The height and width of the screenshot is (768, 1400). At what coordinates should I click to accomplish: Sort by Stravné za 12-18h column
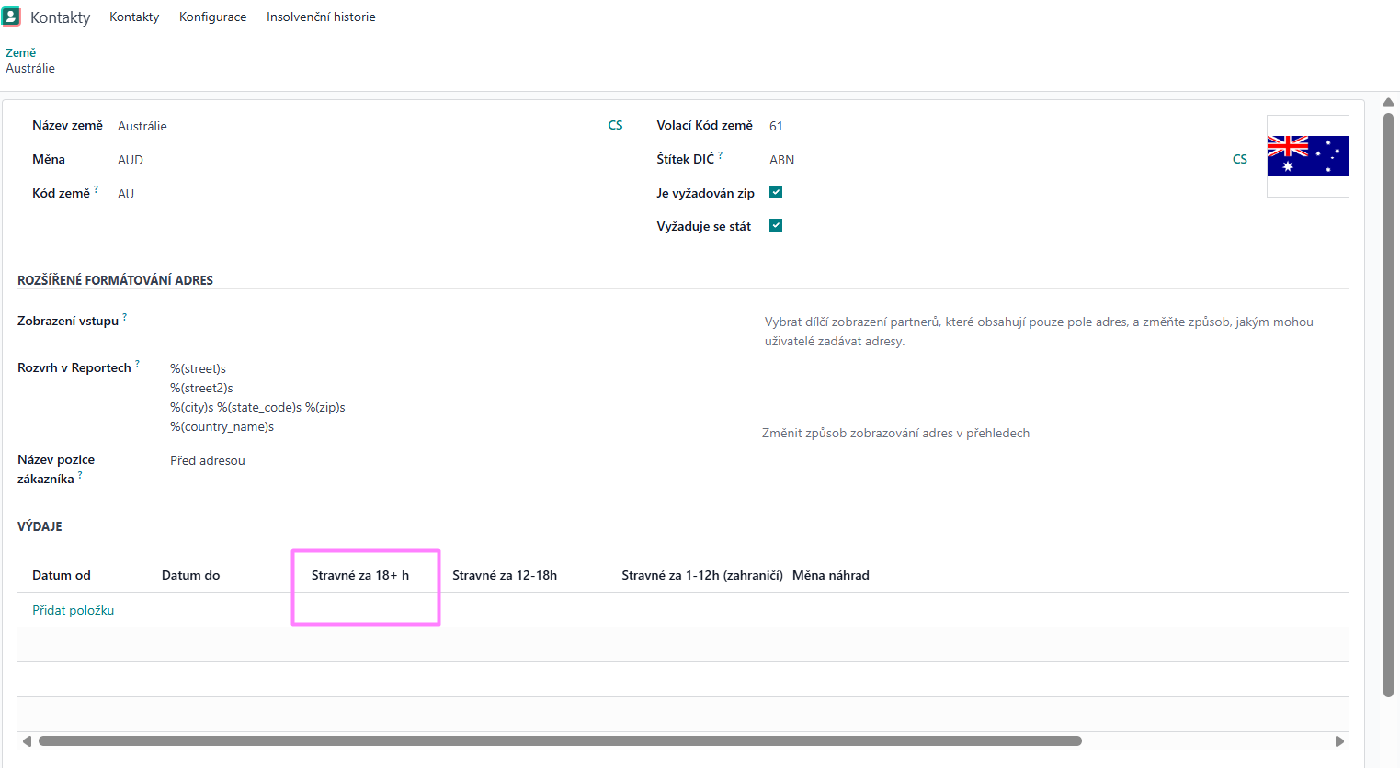click(505, 575)
